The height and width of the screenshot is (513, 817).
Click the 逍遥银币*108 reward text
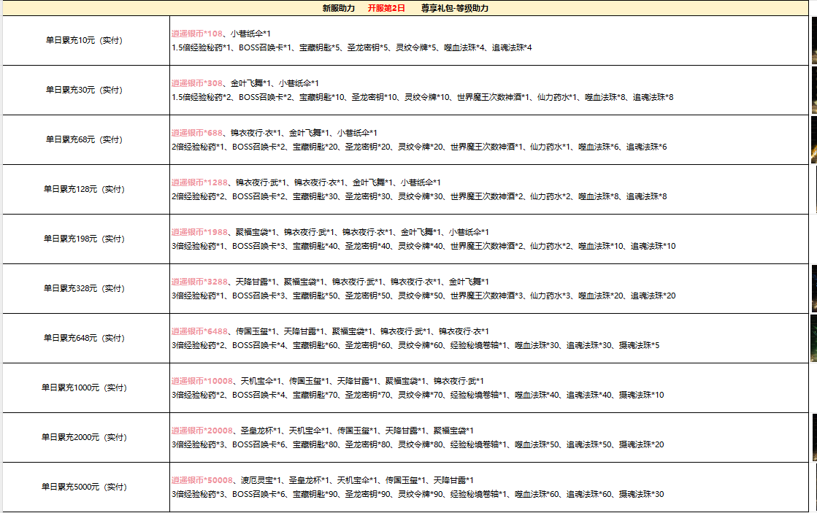tap(196, 34)
